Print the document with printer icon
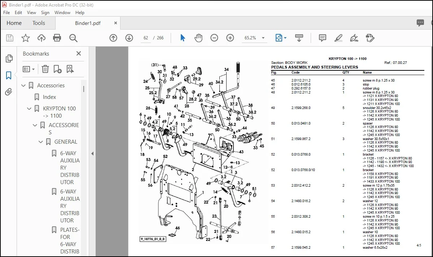This screenshot has height=257, width=433. (57, 38)
